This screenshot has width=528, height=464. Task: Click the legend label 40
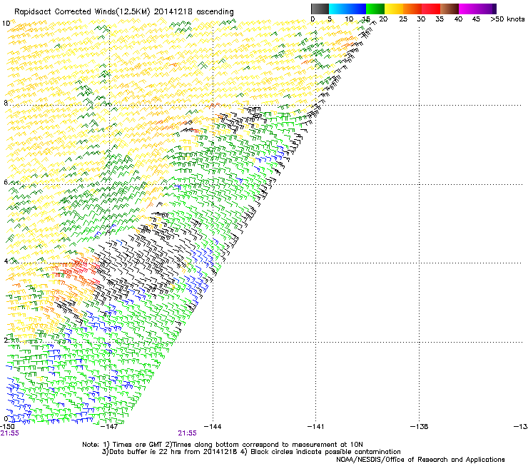pyautogui.click(x=458, y=19)
